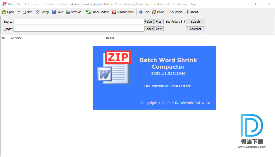Click the Save As icon
Image resolution: width=275 pixels, height=157 pixels.
coord(68,12)
